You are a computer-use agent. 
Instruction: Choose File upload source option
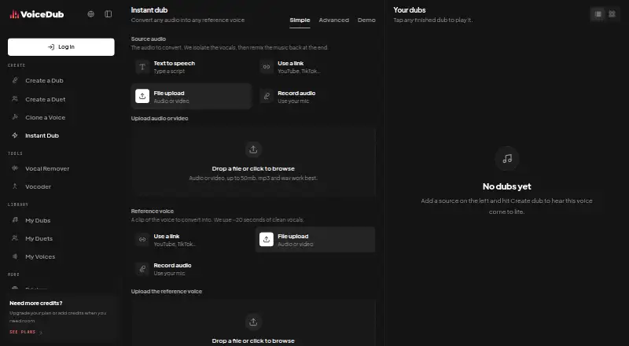click(x=191, y=97)
